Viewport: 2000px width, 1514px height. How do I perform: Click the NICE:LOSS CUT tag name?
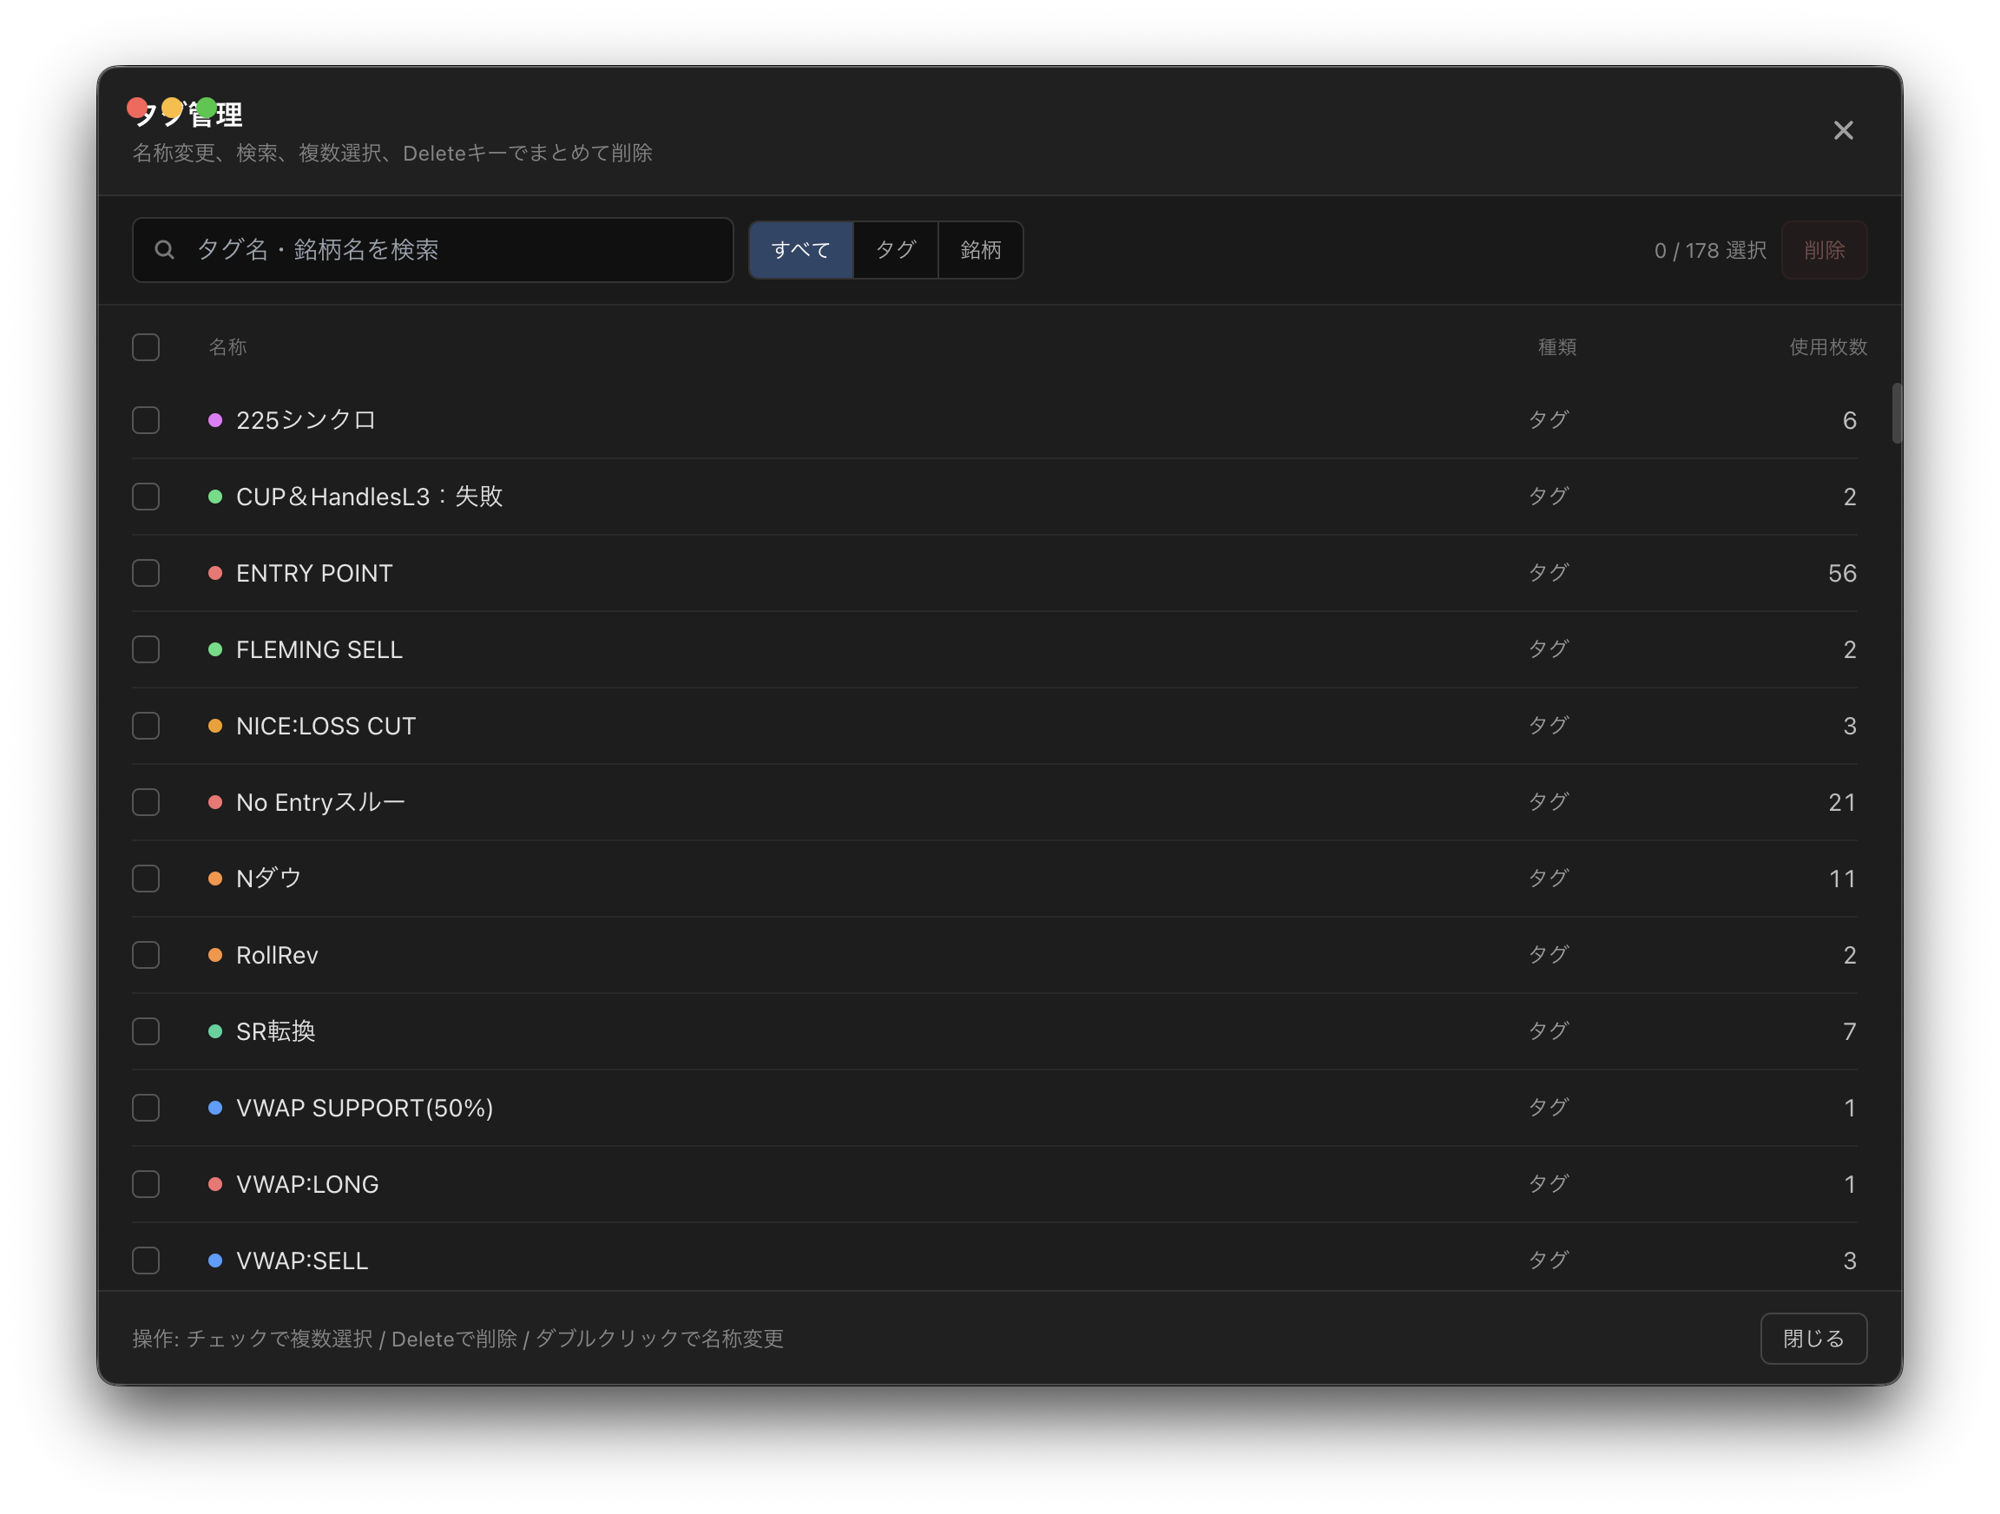pyautogui.click(x=326, y=726)
